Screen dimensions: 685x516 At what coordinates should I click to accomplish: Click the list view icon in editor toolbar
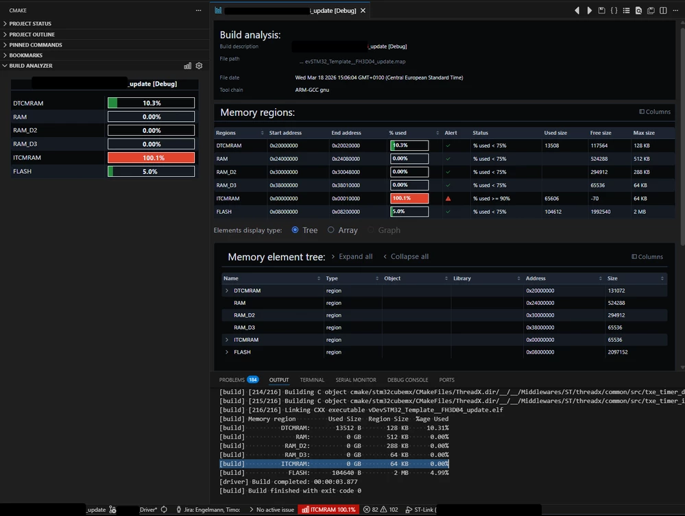(626, 10)
